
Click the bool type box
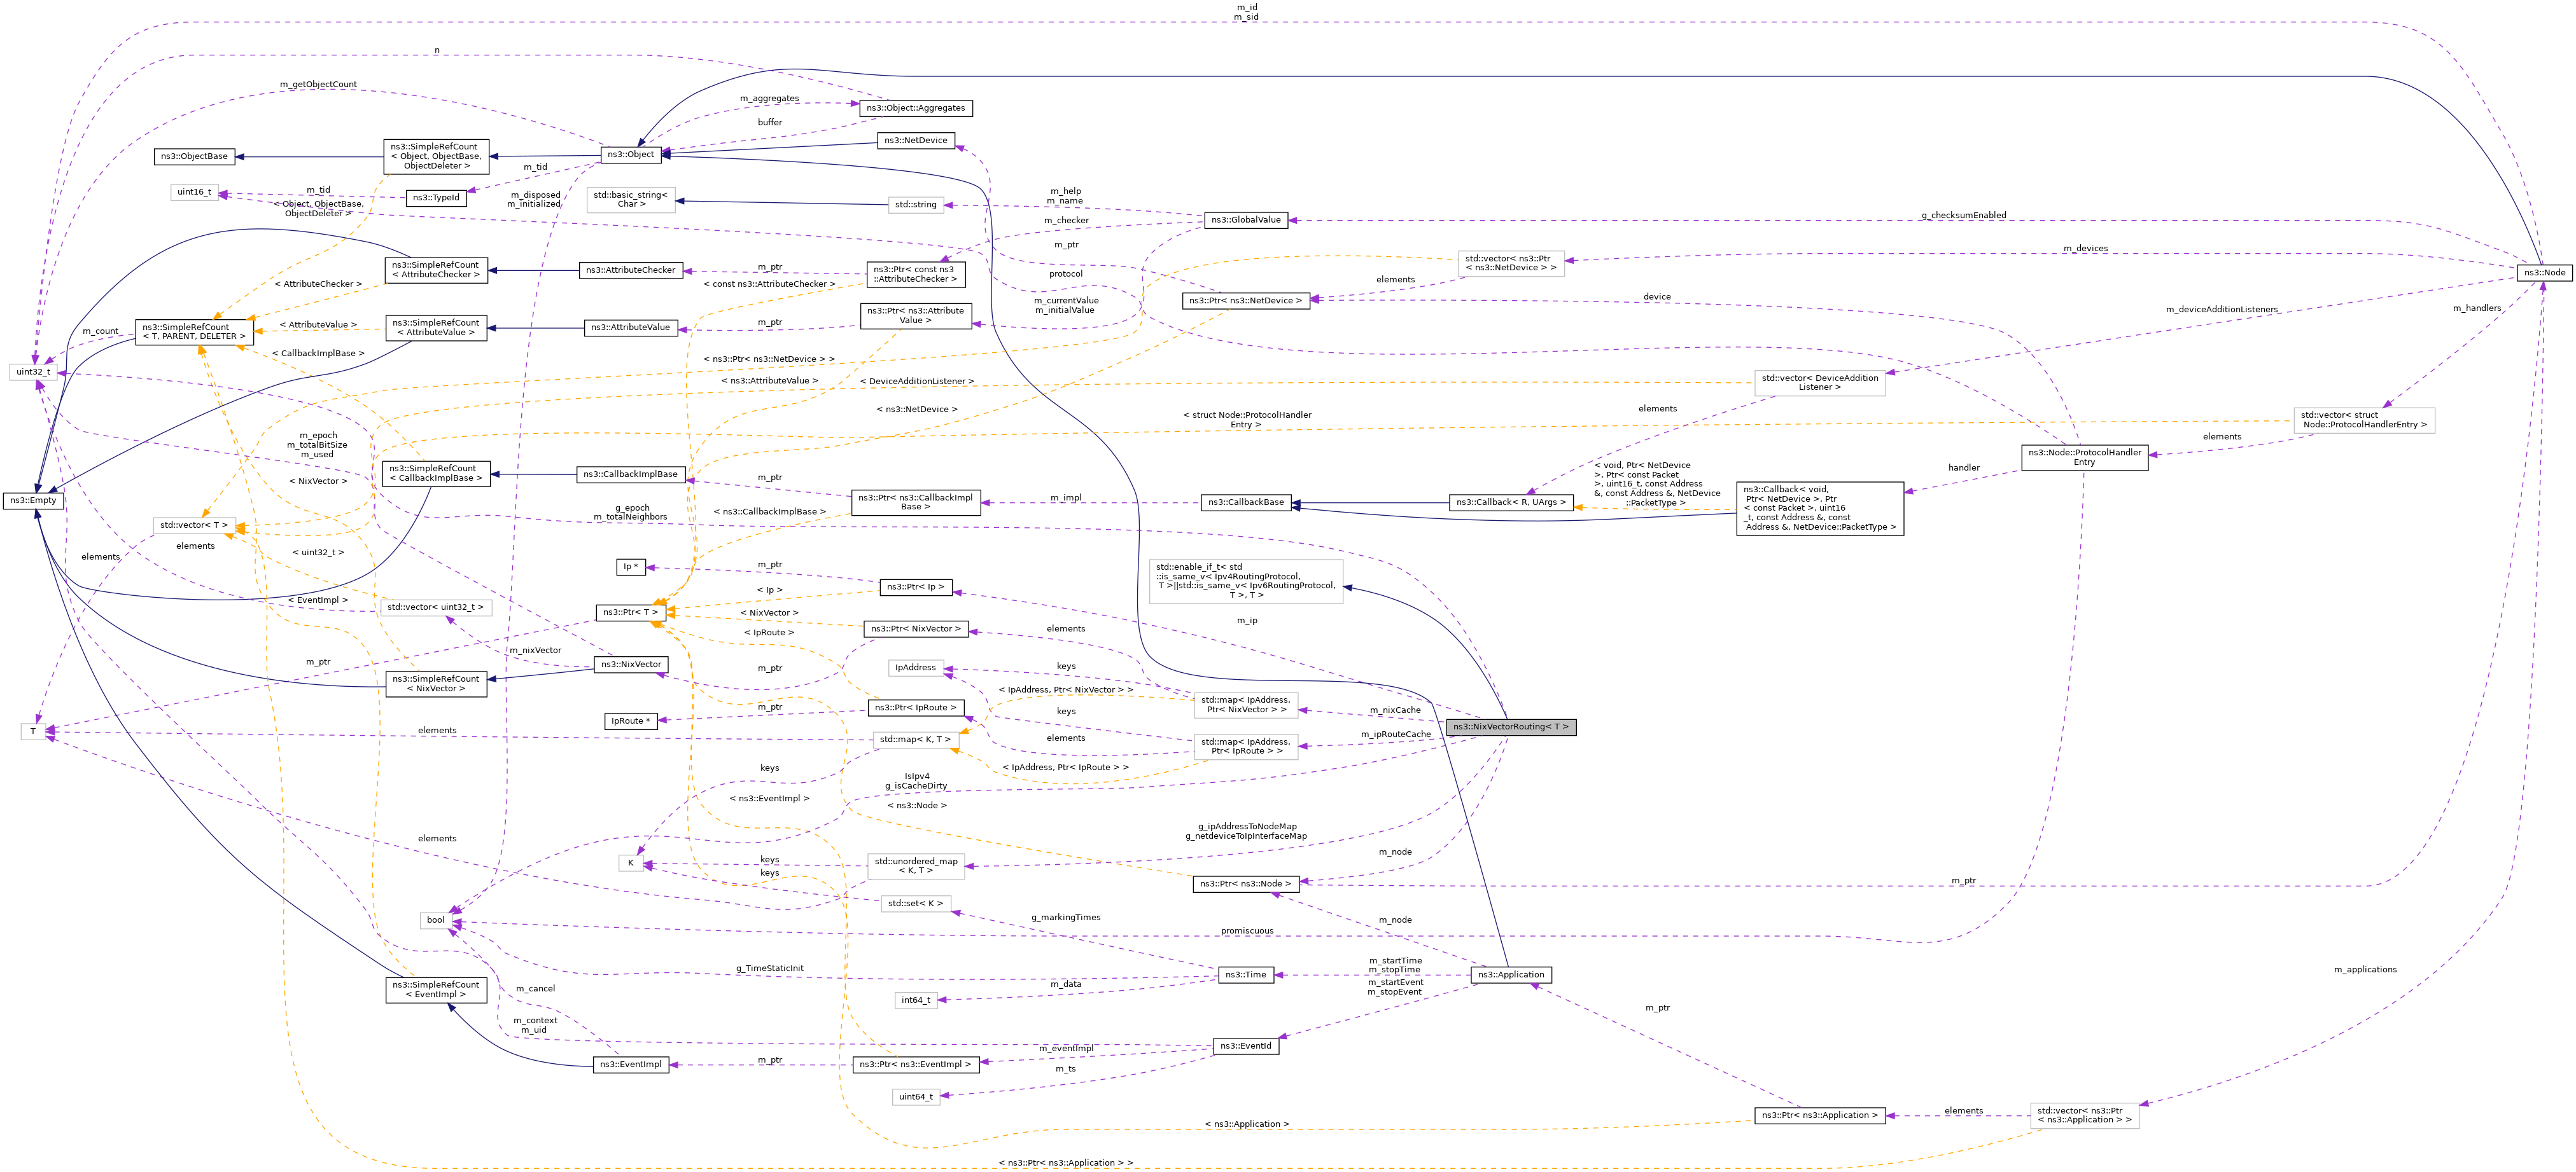coord(436,919)
